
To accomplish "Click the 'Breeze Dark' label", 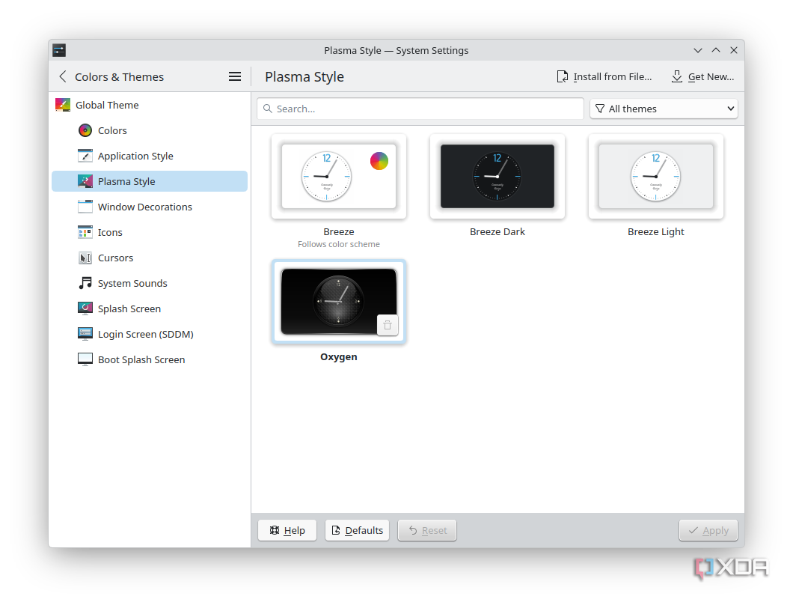I will (x=497, y=231).
